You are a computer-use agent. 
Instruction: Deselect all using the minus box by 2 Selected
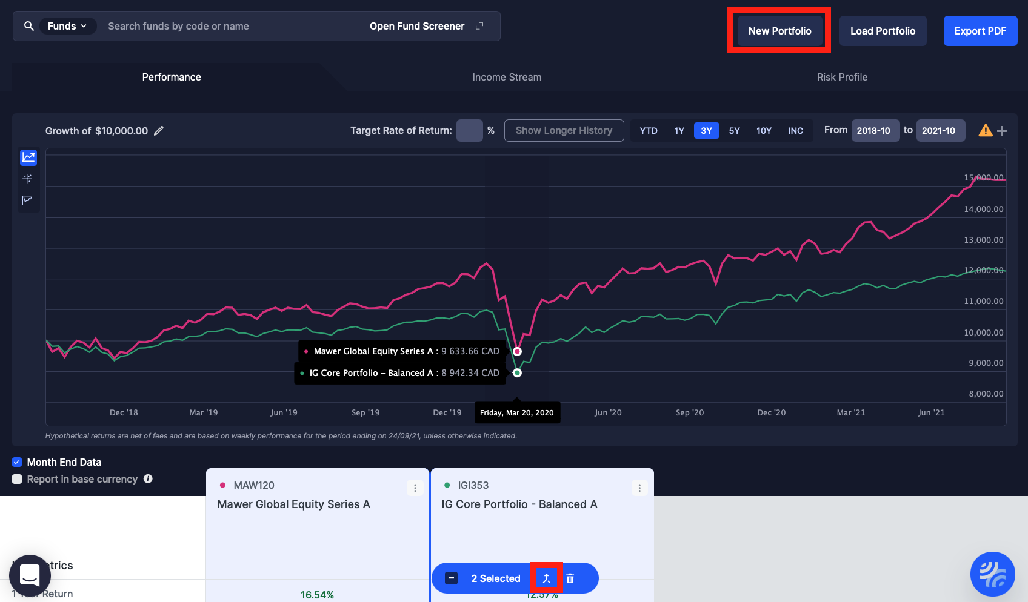tap(452, 578)
